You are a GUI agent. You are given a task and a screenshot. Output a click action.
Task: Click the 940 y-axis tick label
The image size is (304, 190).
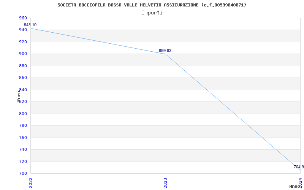coord(23,30)
